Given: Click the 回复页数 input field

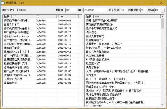Looking at the screenshot, I should click(143, 10).
